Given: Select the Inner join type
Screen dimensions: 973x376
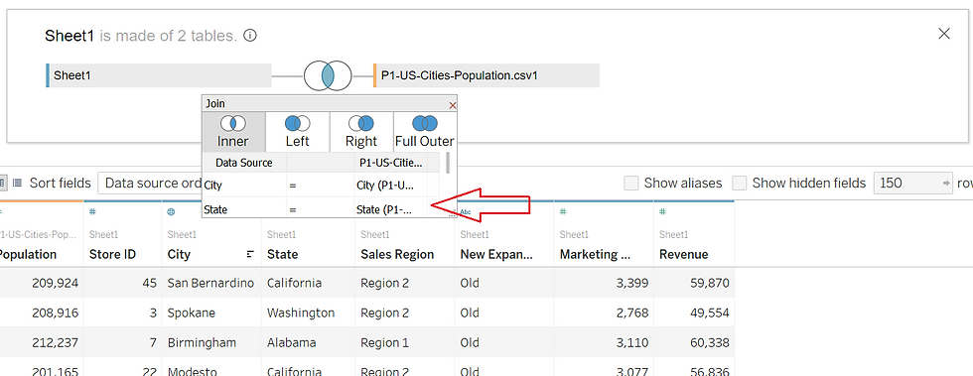Looking at the screenshot, I should pyautogui.click(x=233, y=132).
